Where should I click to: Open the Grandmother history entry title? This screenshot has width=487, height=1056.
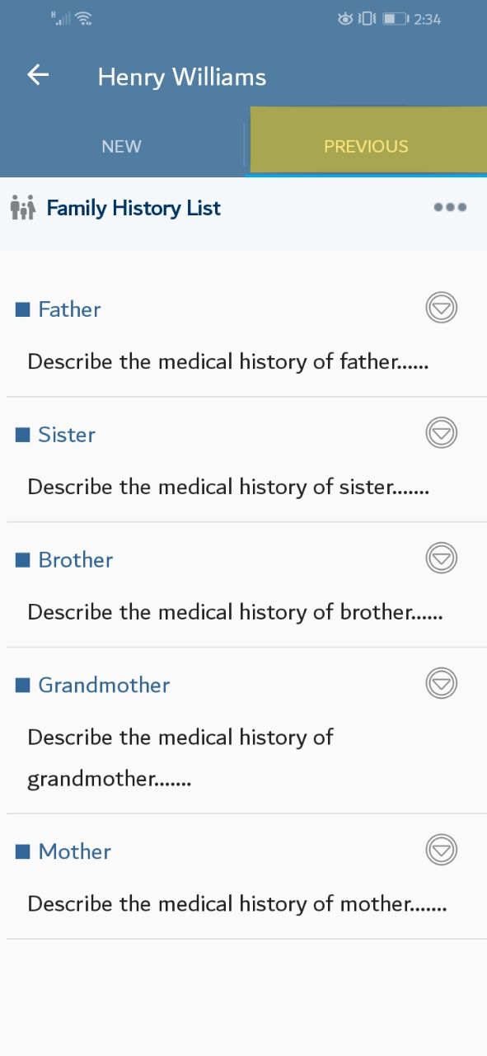104,686
